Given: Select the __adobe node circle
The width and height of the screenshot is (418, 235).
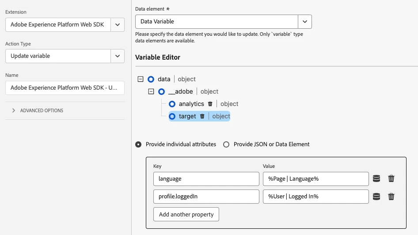Looking at the screenshot, I should pos(162,91).
